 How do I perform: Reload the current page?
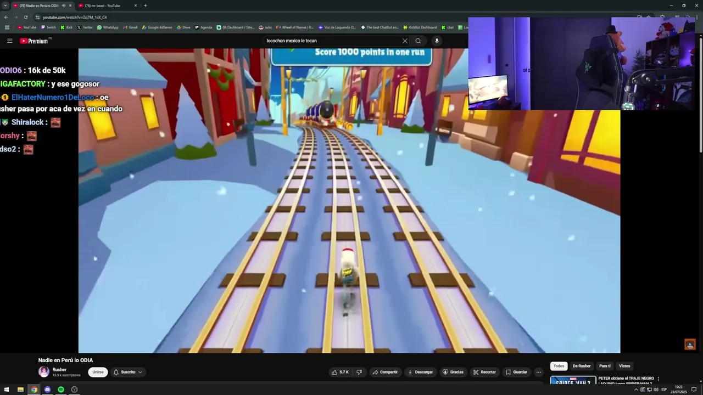[25, 17]
